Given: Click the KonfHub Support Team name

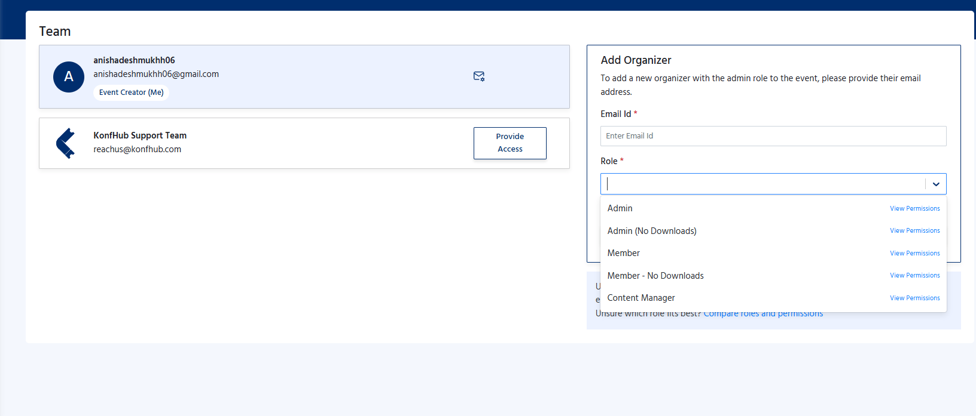Looking at the screenshot, I should point(140,135).
